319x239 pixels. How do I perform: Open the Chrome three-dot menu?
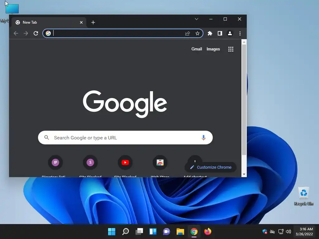240,33
